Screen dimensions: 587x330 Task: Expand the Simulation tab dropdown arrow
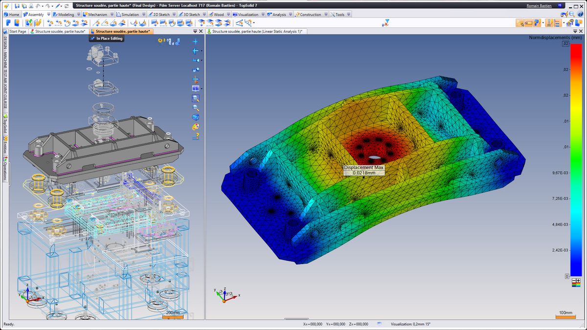[143, 15]
